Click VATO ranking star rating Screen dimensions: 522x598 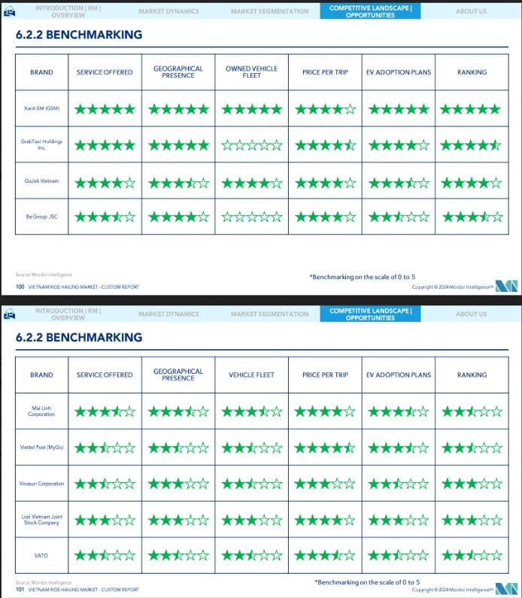(x=472, y=555)
